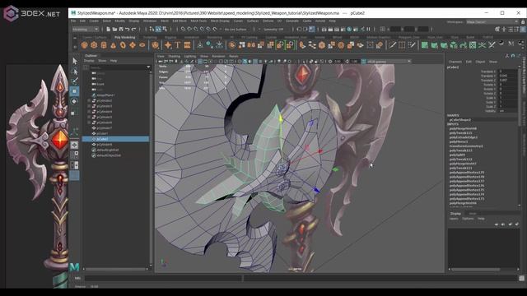Open the sRGB gamma view transform dropdown
Screen dimensions: 527x296
click(x=389, y=62)
